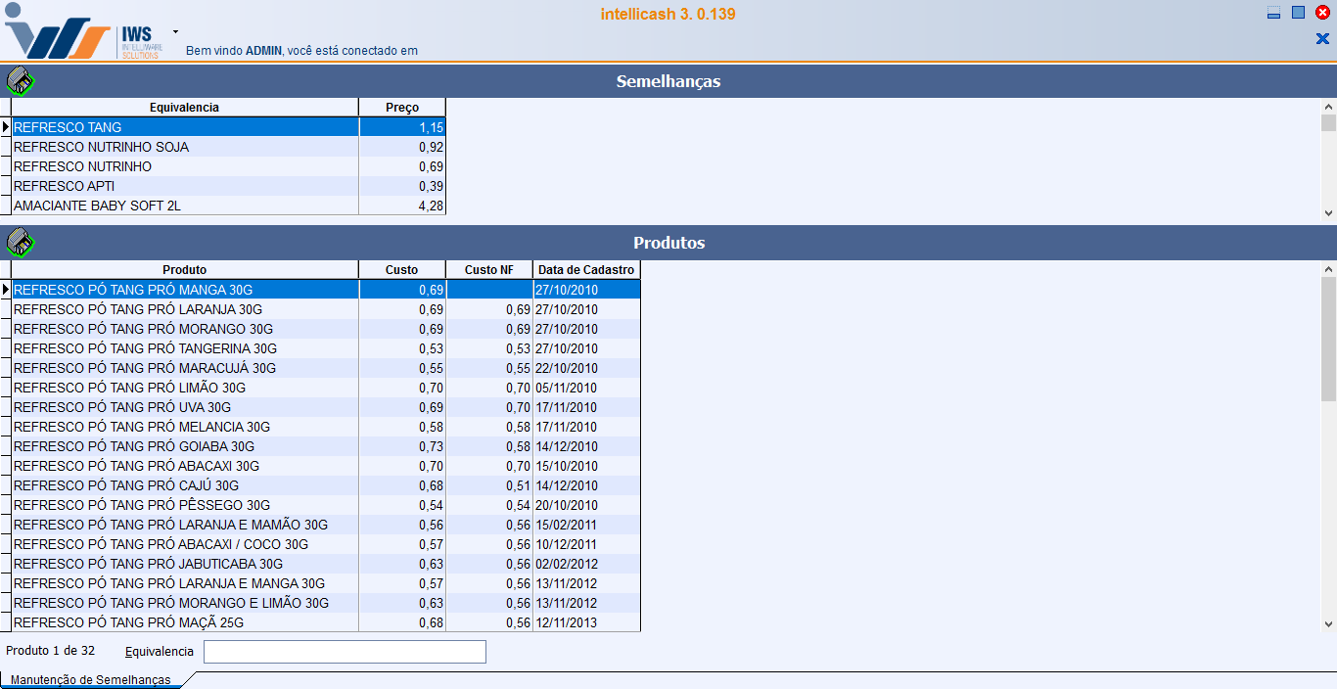The width and height of the screenshot is (1337, 689).
Task: Focus the Equivalencia input field
Action: click(x=345, y=652)
